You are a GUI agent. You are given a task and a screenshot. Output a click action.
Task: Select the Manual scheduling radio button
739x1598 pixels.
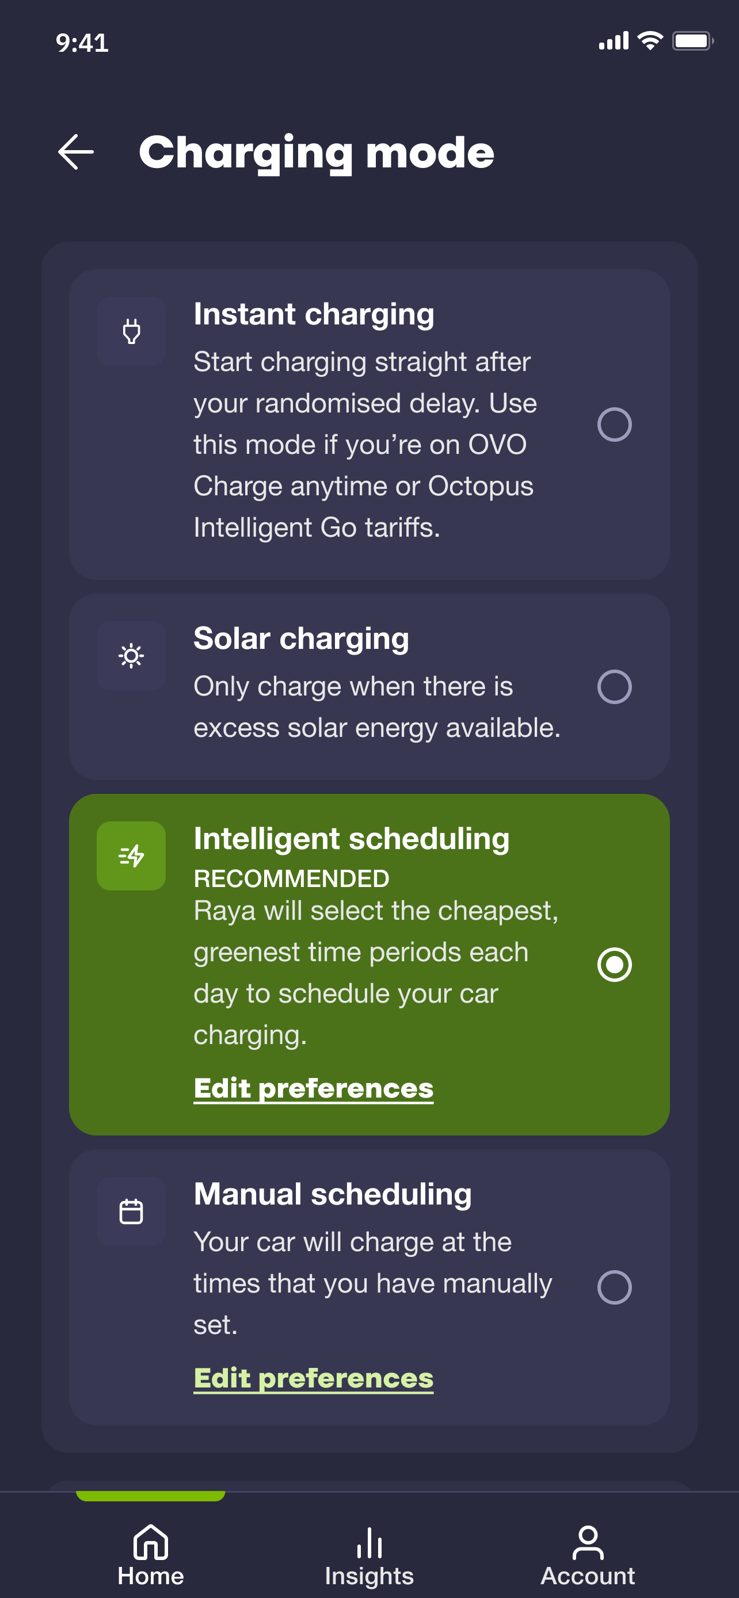pos(614,1287)
